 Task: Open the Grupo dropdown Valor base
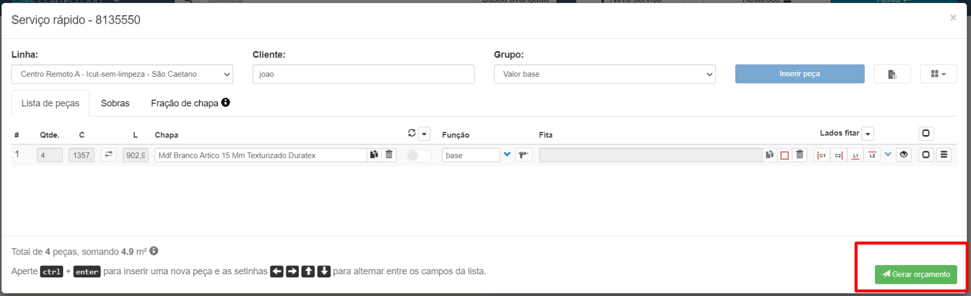pyautogui.click(x=604, y=74)
